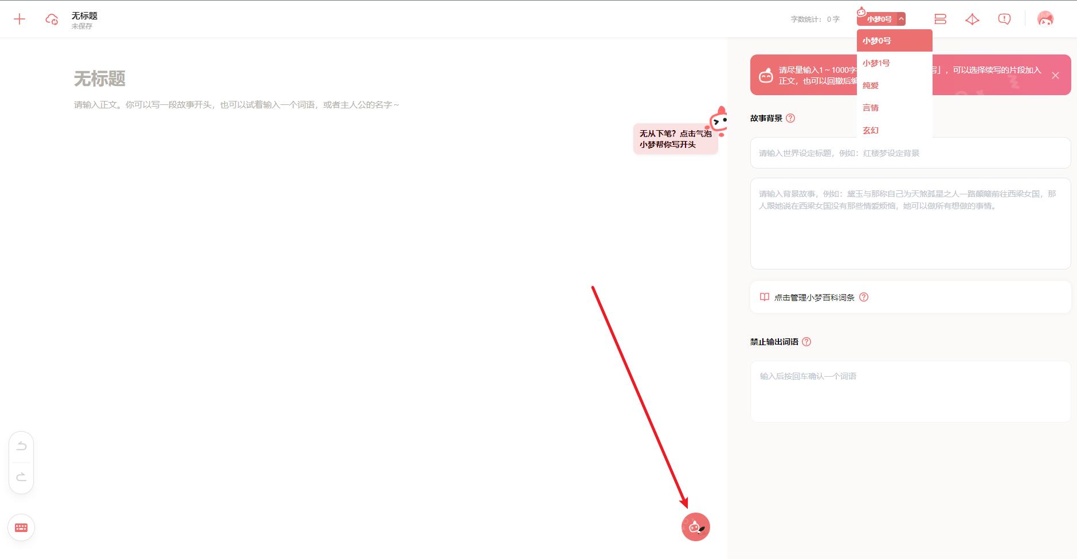The height and width of the screenshot is (559, 1077).
Task: Click the 禁止输出词语 help icon
Action: pos(806,341)
